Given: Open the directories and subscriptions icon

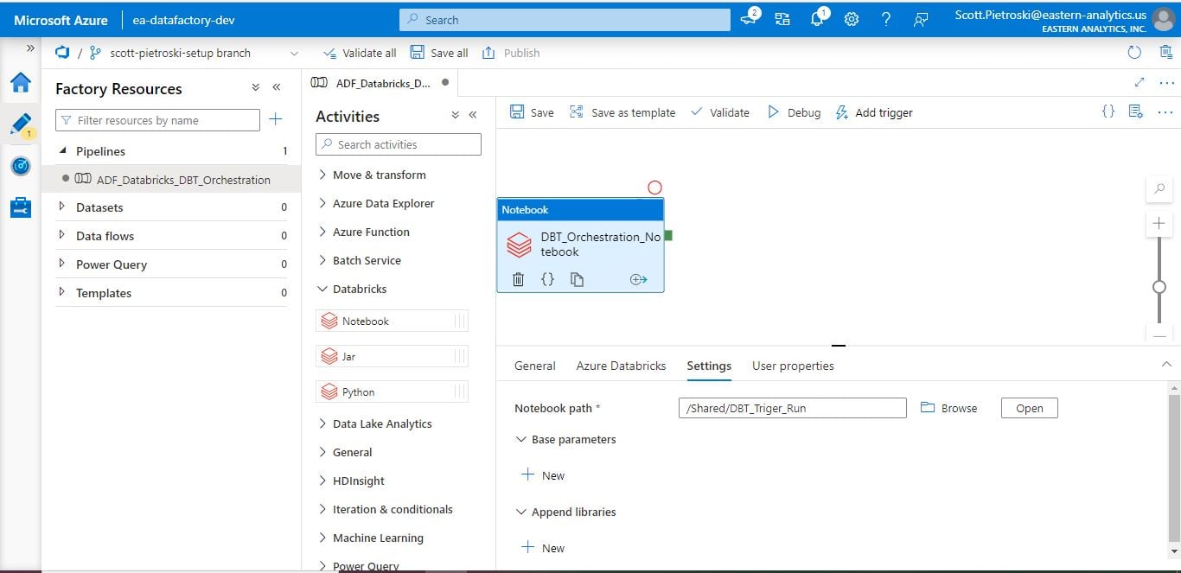Looking at the screenshot, I should click(782, 19).
